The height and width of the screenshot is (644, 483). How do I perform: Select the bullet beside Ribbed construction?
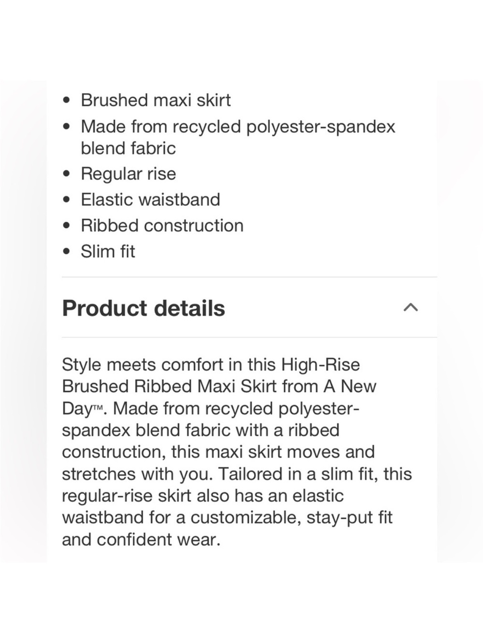[66, 225]
